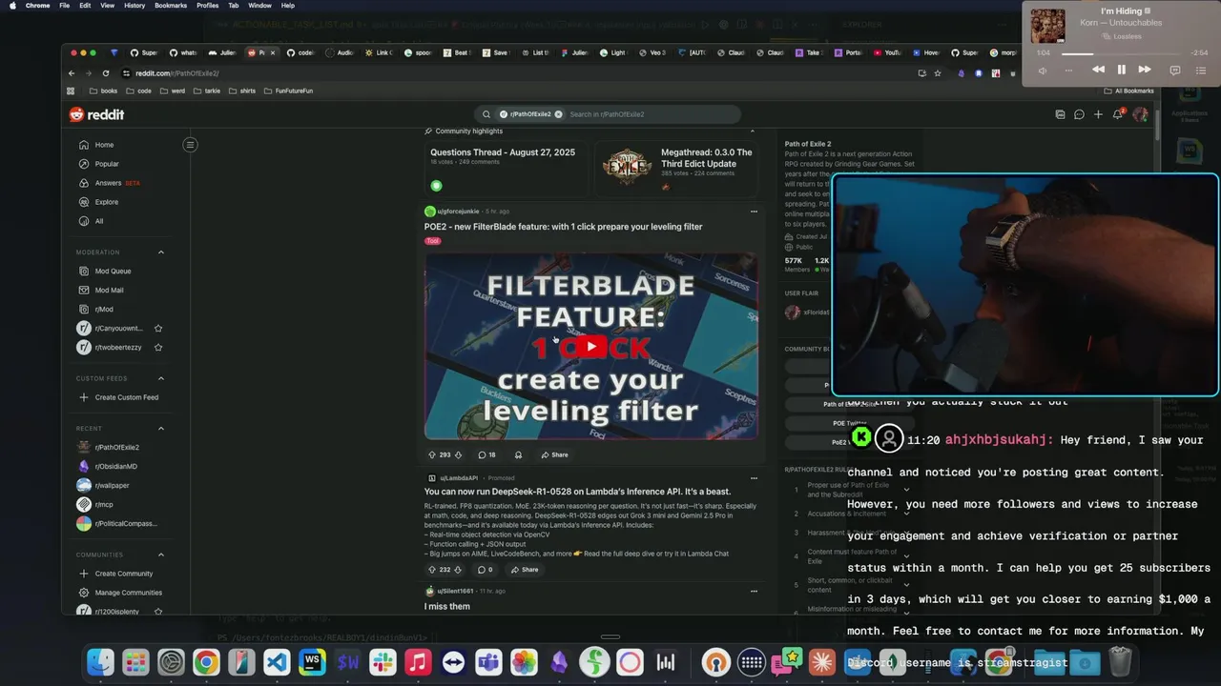
Task: Open Finder from the Dock
Action: pos(100,662)
